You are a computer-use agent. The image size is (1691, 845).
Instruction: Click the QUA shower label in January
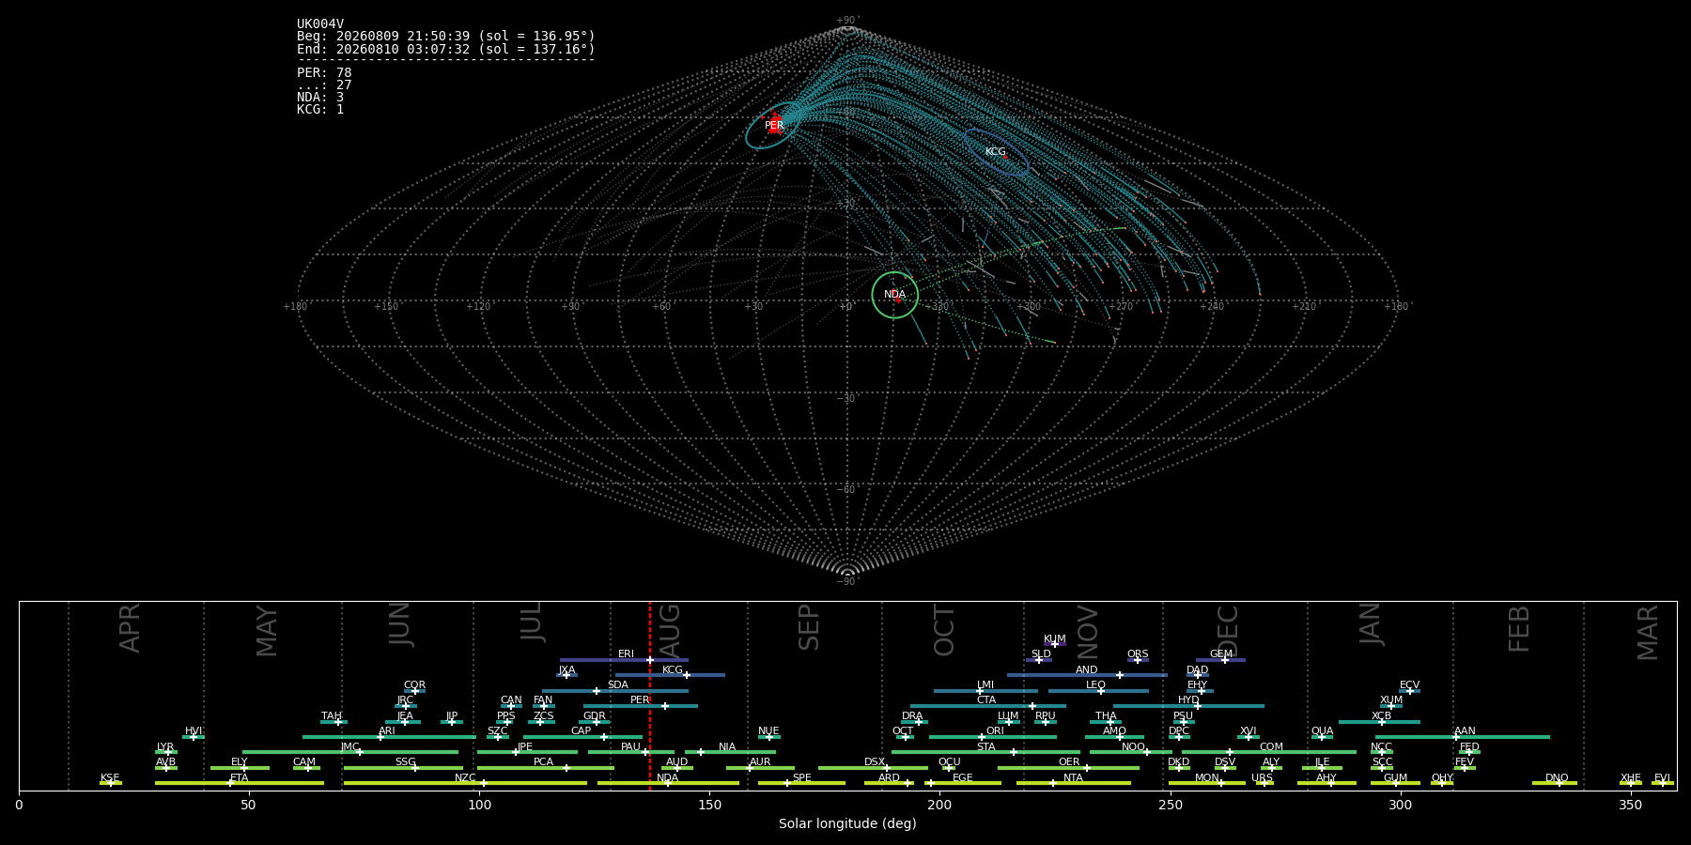1322,730
